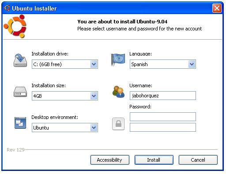
Task: Open the Desktop environment dropdown arrow
Action: 94,128
